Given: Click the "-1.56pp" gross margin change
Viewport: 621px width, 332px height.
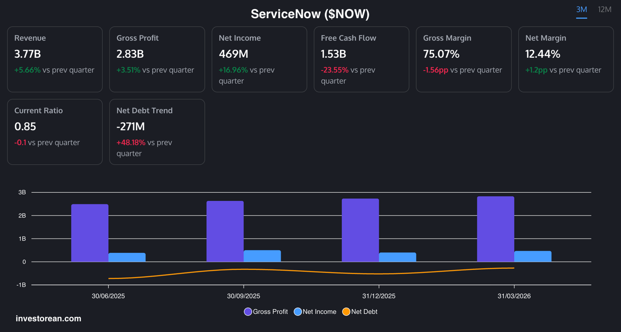Looking at the screenshot, I should 436,70.
